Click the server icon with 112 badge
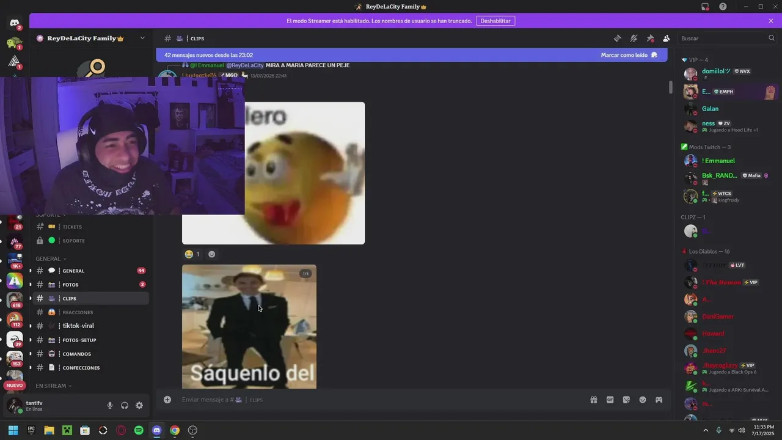The image size is (782, 440). (15, 320)
